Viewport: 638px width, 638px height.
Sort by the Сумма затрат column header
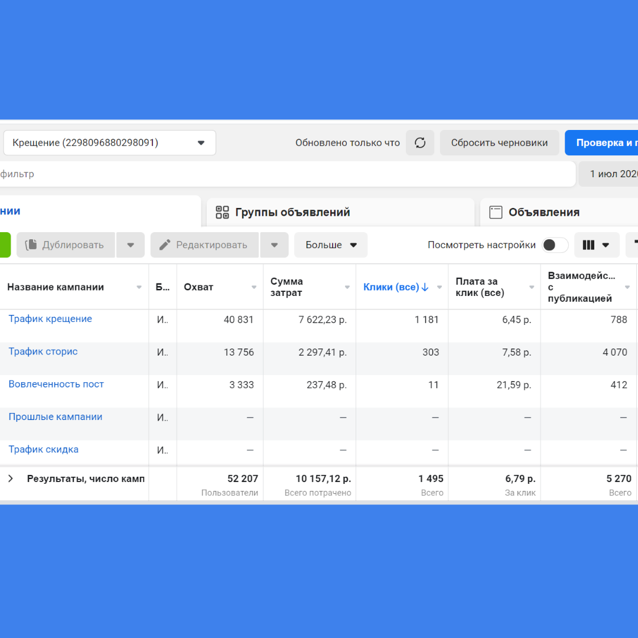(287, 287)
